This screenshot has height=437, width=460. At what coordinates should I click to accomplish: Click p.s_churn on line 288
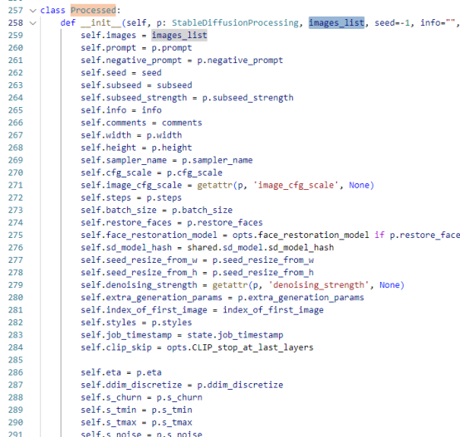click(x=179, y=397)
